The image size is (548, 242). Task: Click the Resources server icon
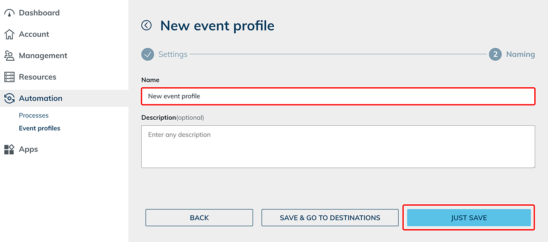point(9,77)
